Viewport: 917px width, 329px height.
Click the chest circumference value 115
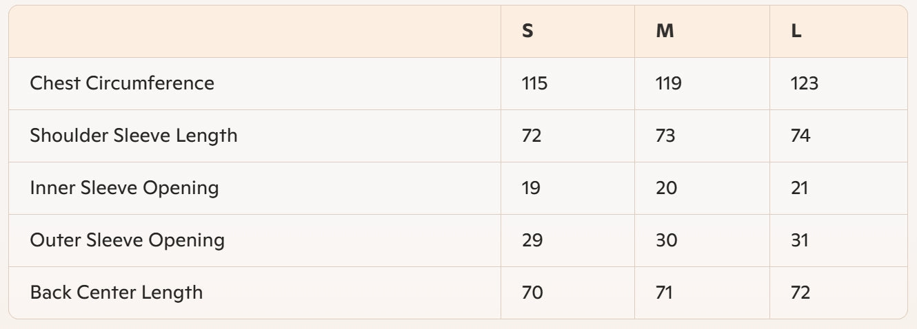534,84
